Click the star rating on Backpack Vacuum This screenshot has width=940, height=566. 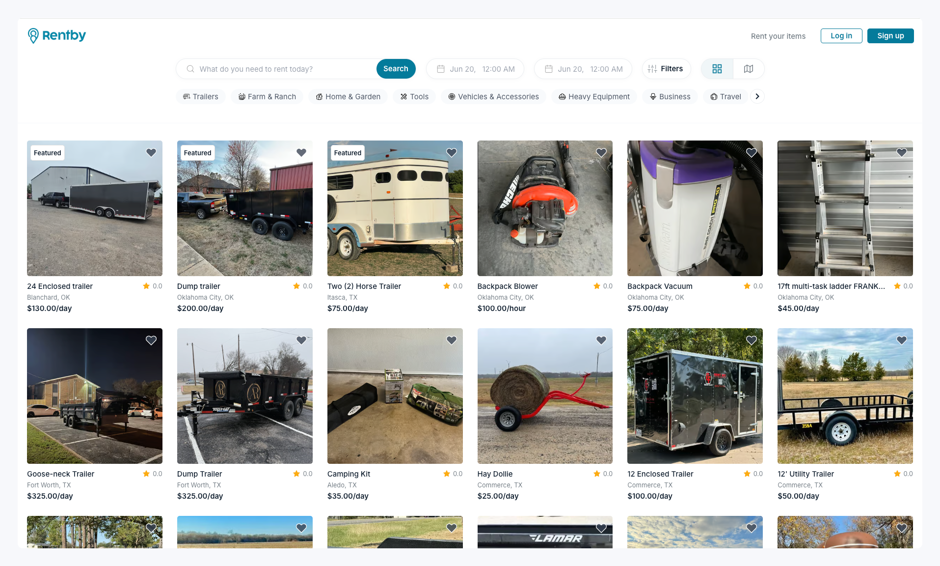pos(753,286)
